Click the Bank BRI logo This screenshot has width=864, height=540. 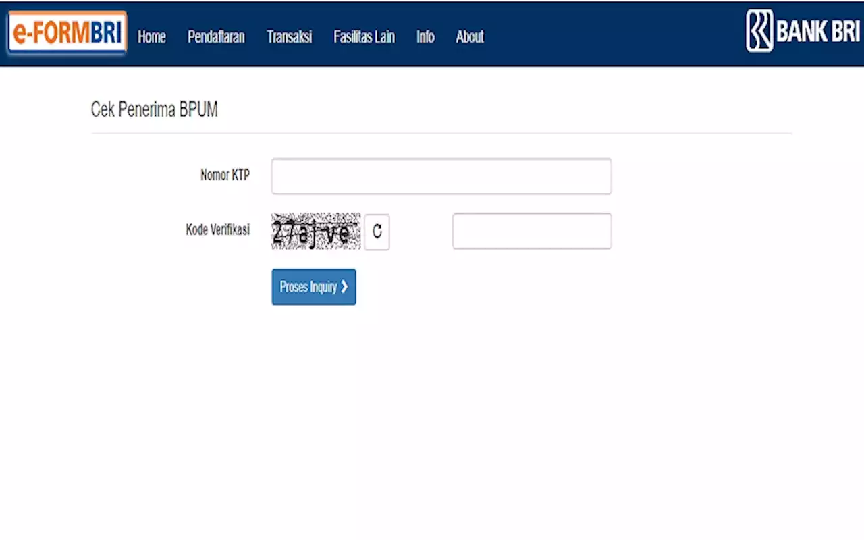[803, 31]
